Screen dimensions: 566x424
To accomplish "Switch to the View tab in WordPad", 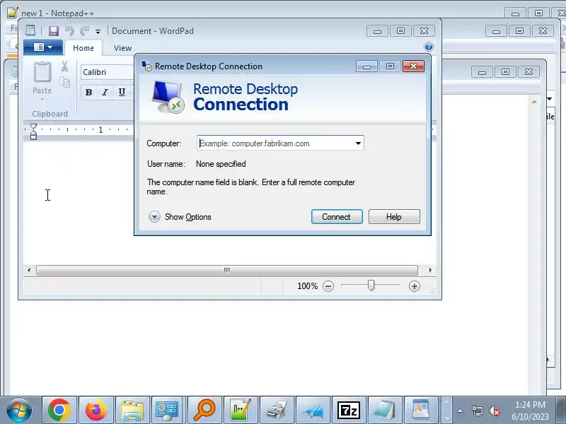I will [122, 48].
